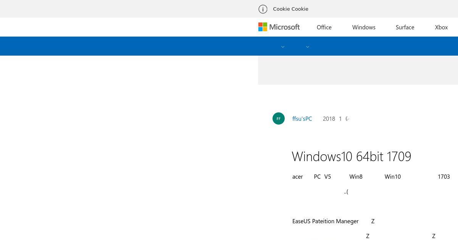Click the 'EaseUS Pateition Maneger' text
Viewport: 458px width, 240px height.
click(x=326, y=221)
